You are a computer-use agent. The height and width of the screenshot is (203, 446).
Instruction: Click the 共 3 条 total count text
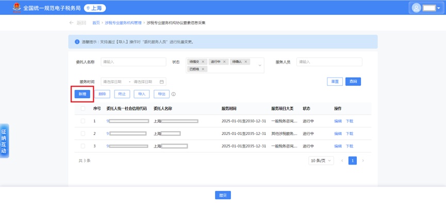(x=85, y=161)
